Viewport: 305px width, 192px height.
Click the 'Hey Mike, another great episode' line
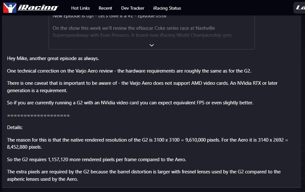pos(53,58)
